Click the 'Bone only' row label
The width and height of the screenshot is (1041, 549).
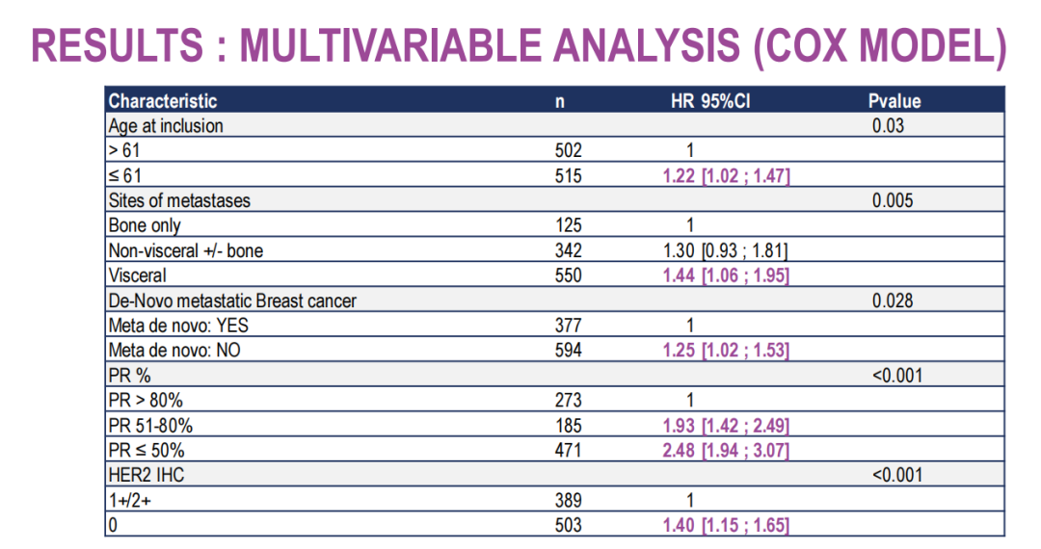(145, 226)
